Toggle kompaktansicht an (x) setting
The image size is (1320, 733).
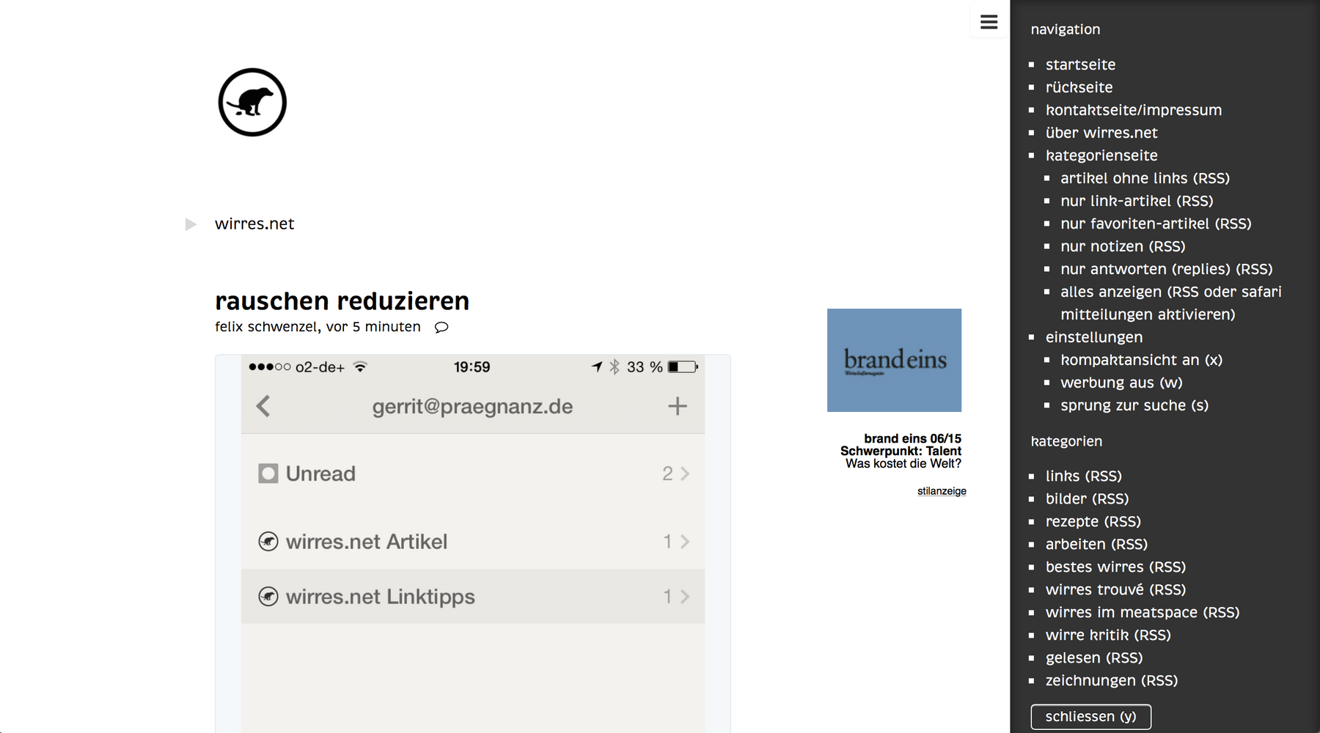[x=1141, y=360]
